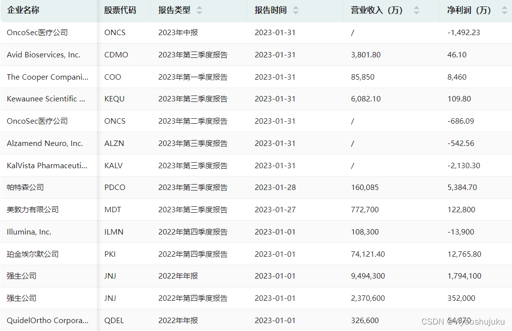The image size is (512, 331).
Task: Open 珀金埃尔默公司 company entry
Action: 33,254
